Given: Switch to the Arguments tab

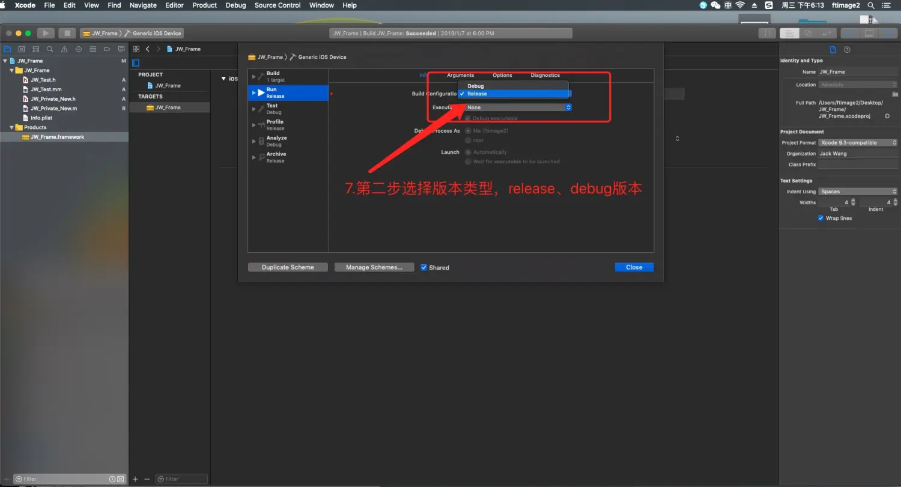Looking at the screenshot, I should click(461, 75).
